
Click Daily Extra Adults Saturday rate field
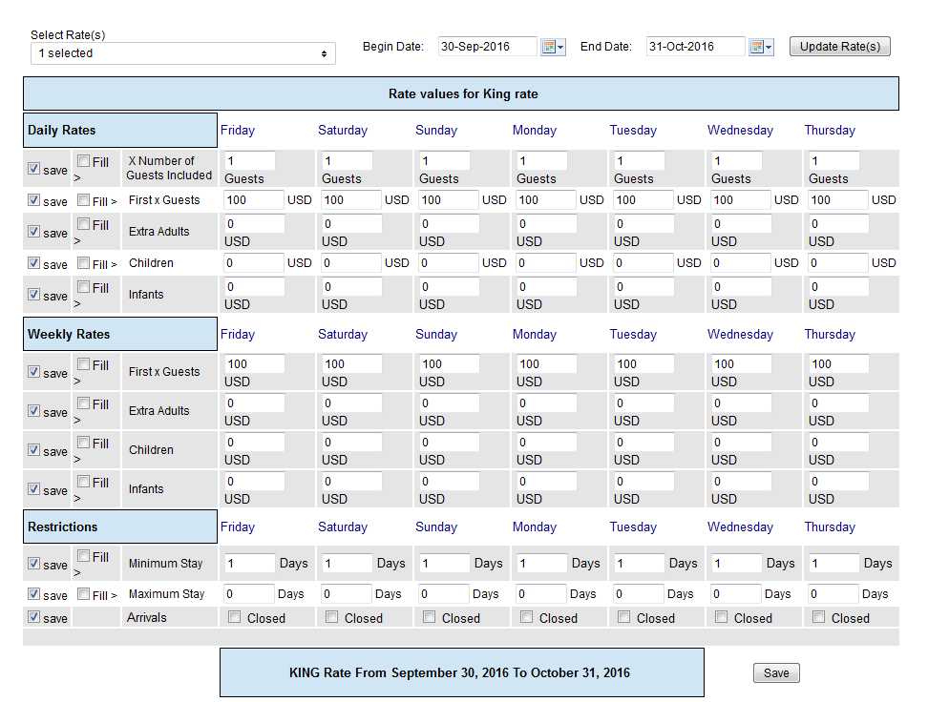pyautogui.click(x=351, y=223)
